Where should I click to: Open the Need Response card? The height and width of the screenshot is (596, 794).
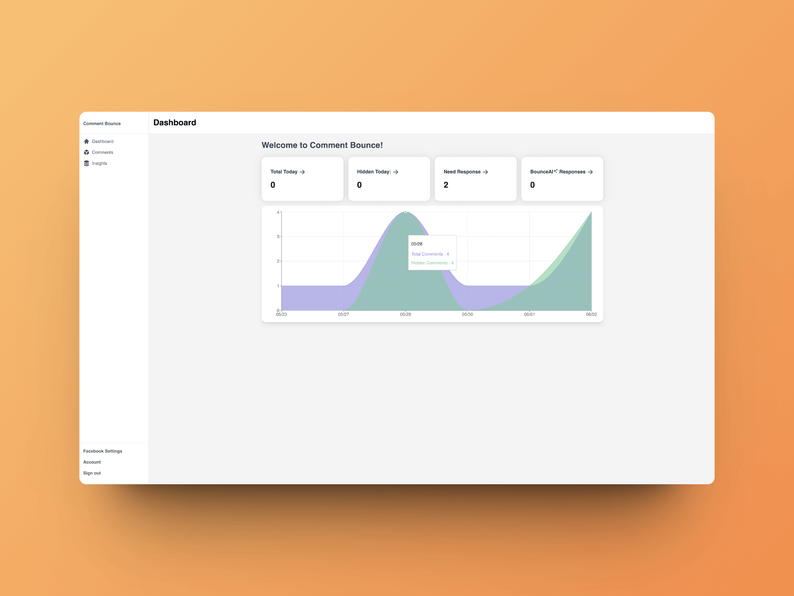pos(476,178)
